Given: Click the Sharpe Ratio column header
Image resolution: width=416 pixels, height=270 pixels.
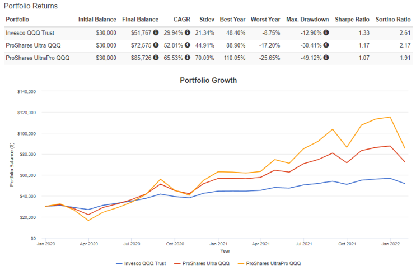Looking at the screenshot, I should click(x=352, y=20).
